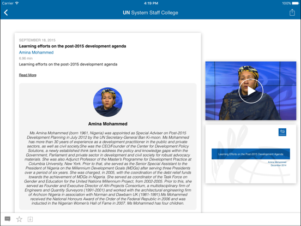The width and height of the screenshot is (301, 226).
Task: Open the presentation slide thumbnail
Action: tap(251, 154)
